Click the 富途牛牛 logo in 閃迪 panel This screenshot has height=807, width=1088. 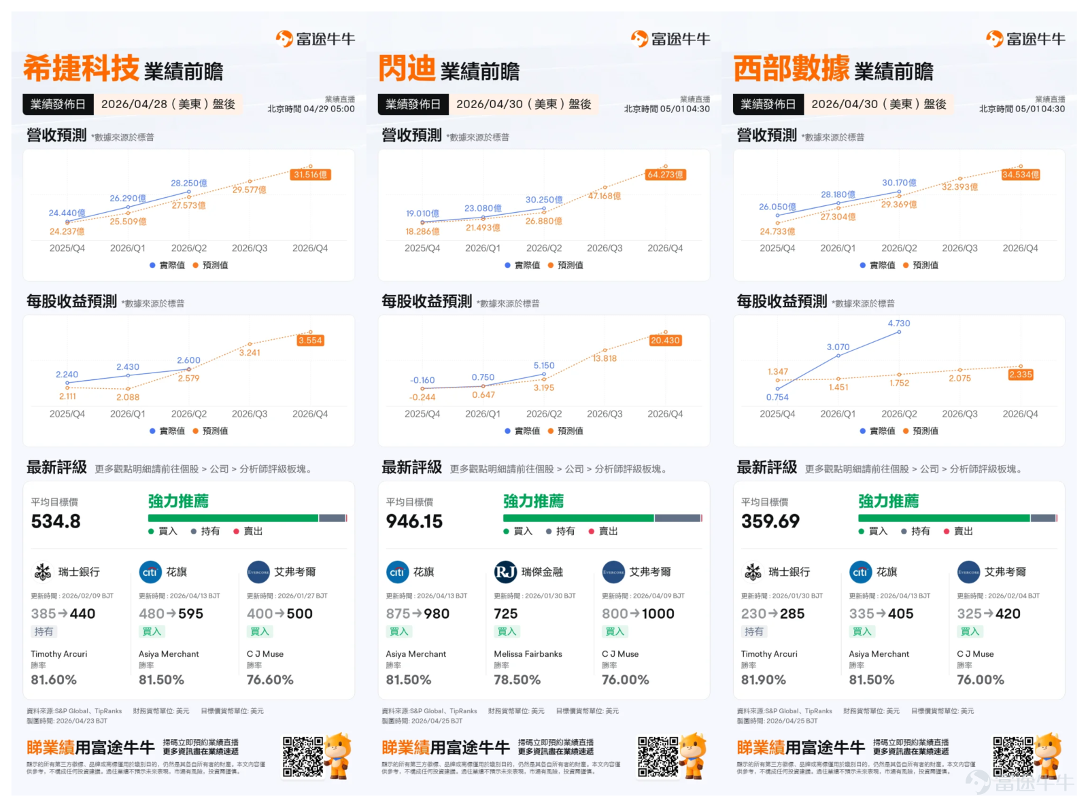[x=670, y=39]
